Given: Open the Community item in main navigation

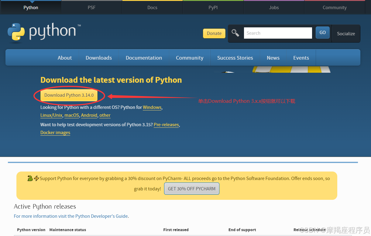Looking at the screenshot, I should [x=190, y=58].
